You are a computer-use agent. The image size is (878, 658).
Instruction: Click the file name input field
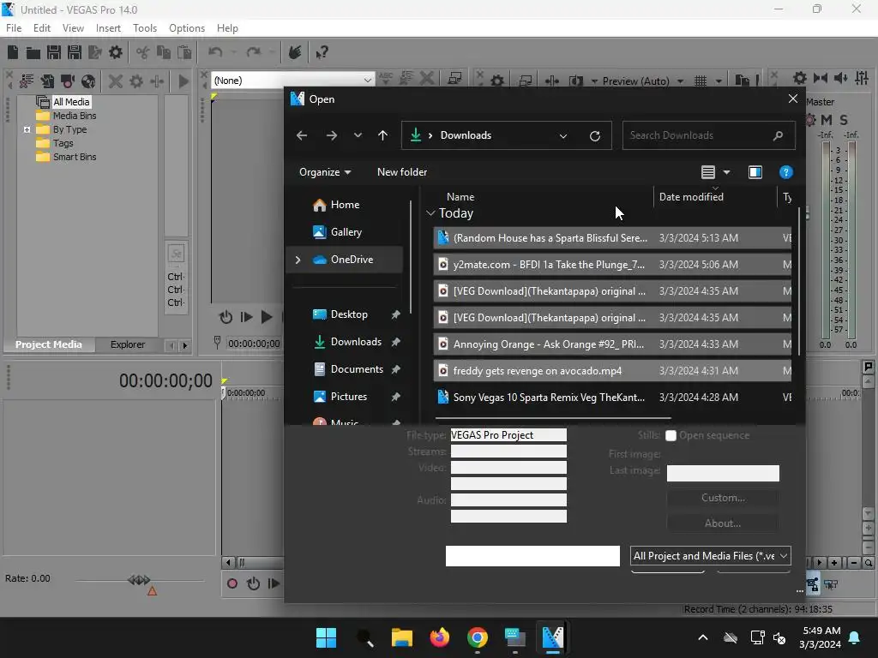point(532,555)
